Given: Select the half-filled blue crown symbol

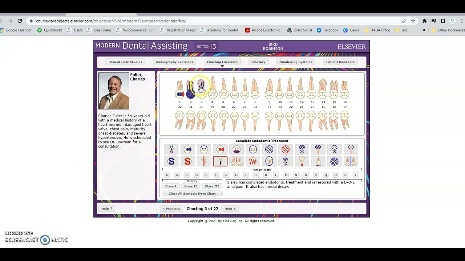Looking at the screenshot, I should [236, 149].
